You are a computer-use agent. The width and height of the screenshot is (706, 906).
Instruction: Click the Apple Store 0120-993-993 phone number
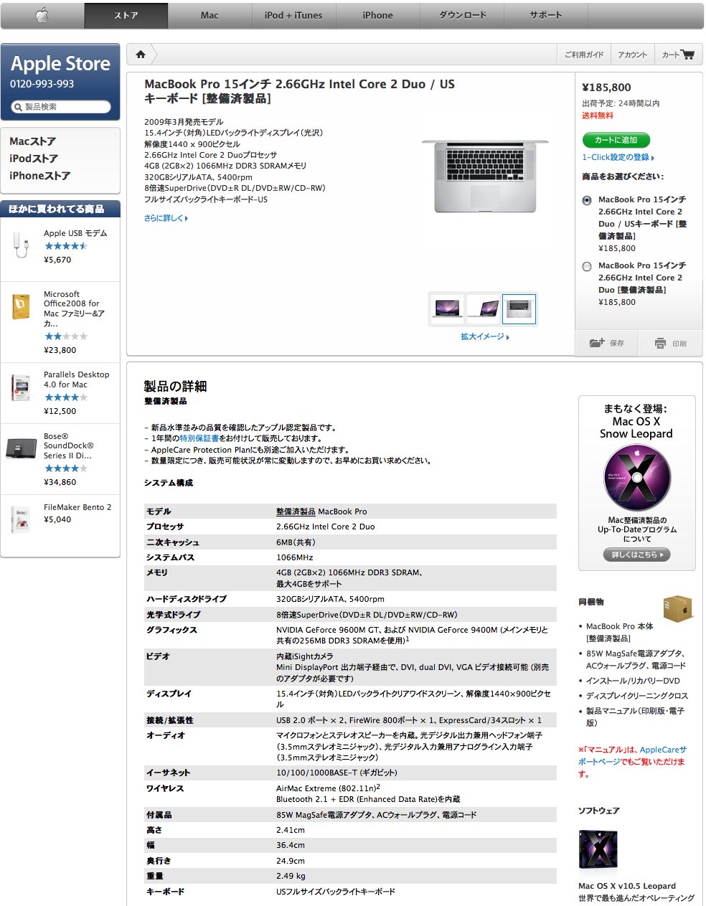click(42, 84)
